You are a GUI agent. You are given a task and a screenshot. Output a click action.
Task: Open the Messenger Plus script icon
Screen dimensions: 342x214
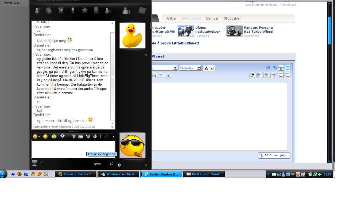pyautogui.click(x=74, y=136)
